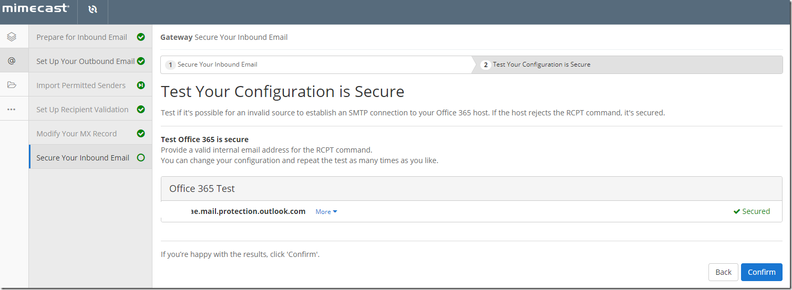The image size is (792, 290).
Task: Click green check beside Set Up Your Outbound Email
Action: 141,61
